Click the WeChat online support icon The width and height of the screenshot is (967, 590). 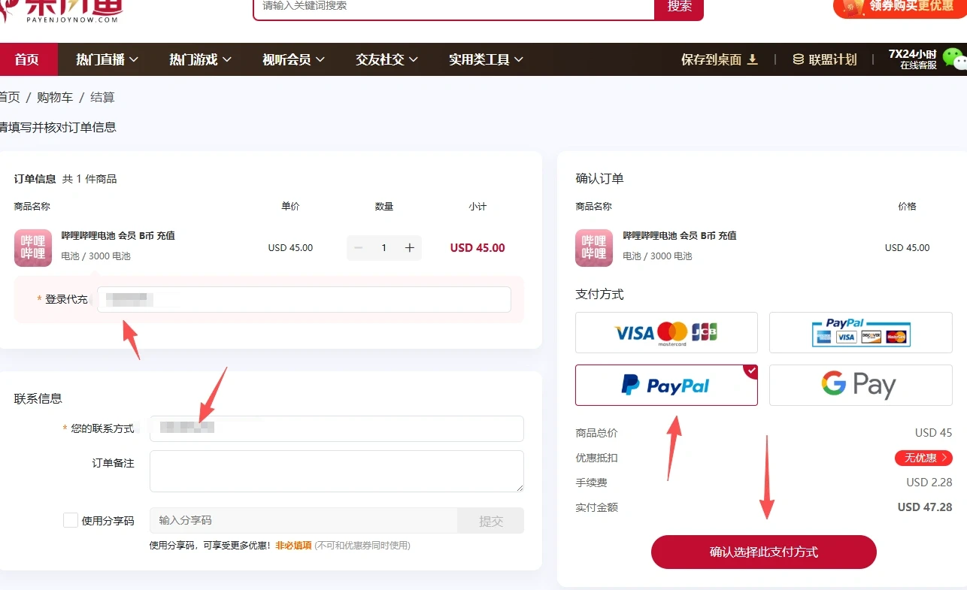(953, 59)
